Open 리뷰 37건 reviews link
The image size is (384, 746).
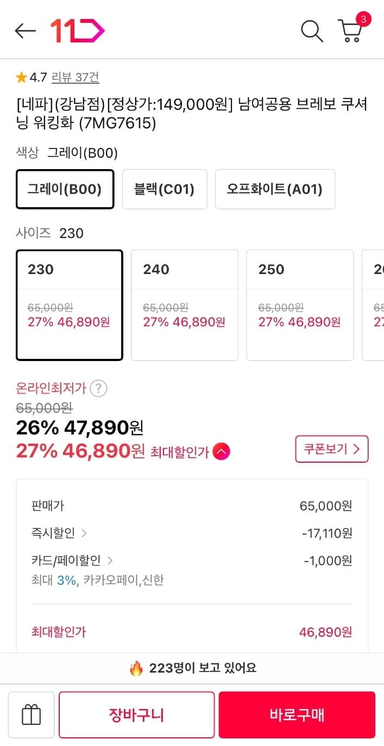tap(75, 78)
